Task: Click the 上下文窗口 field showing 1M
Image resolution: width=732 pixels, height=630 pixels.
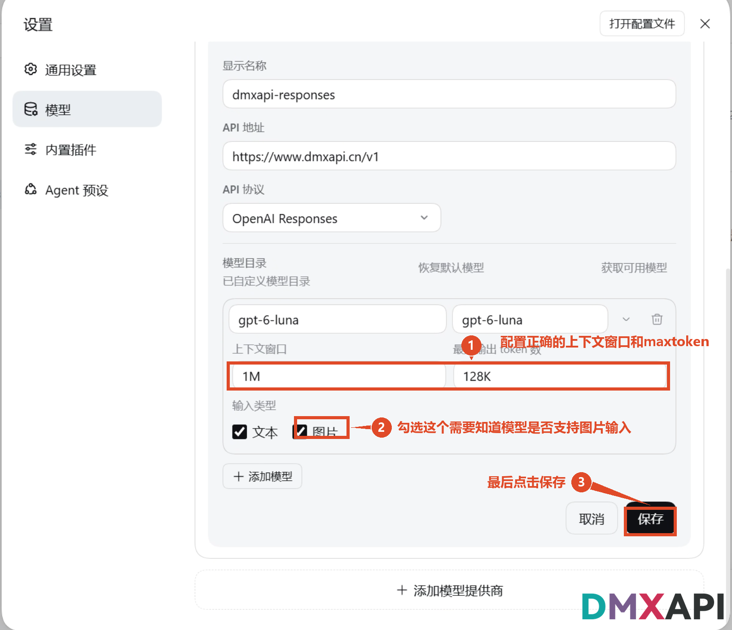Action: point(339,376)
